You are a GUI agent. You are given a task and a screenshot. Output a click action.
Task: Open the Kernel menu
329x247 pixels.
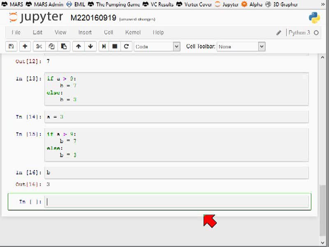pyautogui.click(x=133, y=33)
